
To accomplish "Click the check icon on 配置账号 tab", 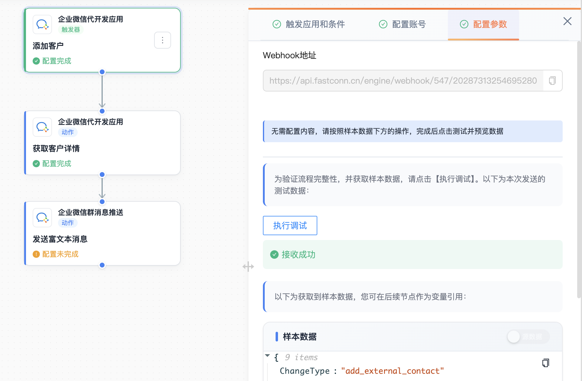I will pos(383,24).
